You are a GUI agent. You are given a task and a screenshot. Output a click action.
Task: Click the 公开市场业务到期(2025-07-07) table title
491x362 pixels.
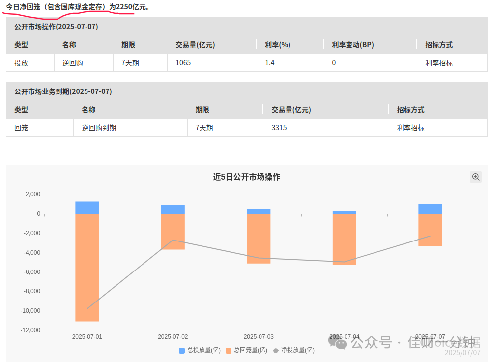coord(63,91)
